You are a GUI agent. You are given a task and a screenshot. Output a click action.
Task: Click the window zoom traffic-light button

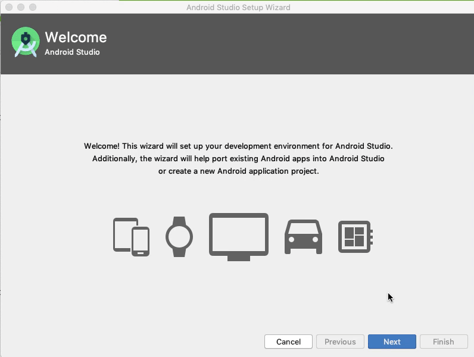[33, 7]
